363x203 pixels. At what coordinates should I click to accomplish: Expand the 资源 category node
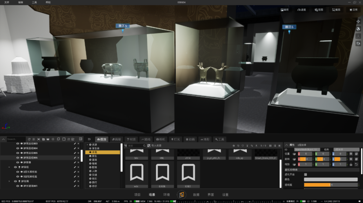(87, 145)
